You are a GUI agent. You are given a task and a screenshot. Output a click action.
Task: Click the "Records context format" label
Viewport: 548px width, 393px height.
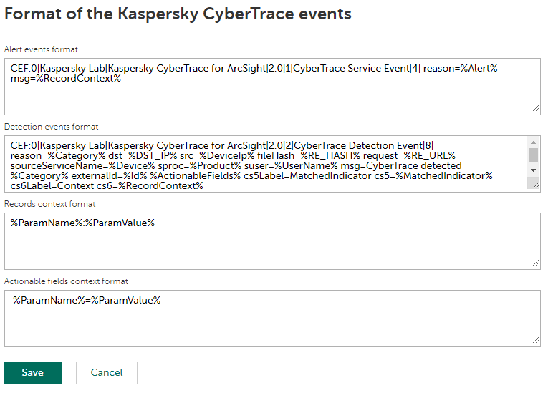pyautogui.click(x=49, y=204)
